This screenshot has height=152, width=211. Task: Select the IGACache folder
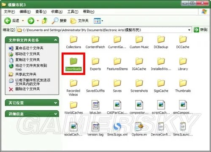click(x=139, y=64)
